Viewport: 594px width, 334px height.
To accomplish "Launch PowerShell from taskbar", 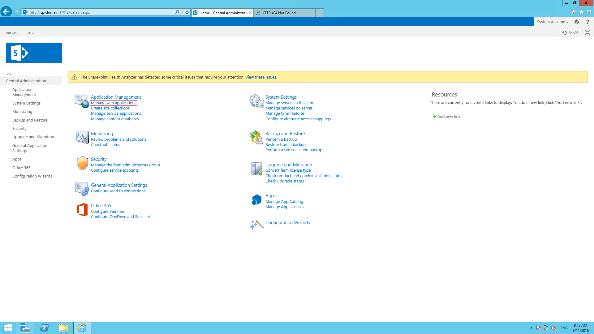I will 44,328.
